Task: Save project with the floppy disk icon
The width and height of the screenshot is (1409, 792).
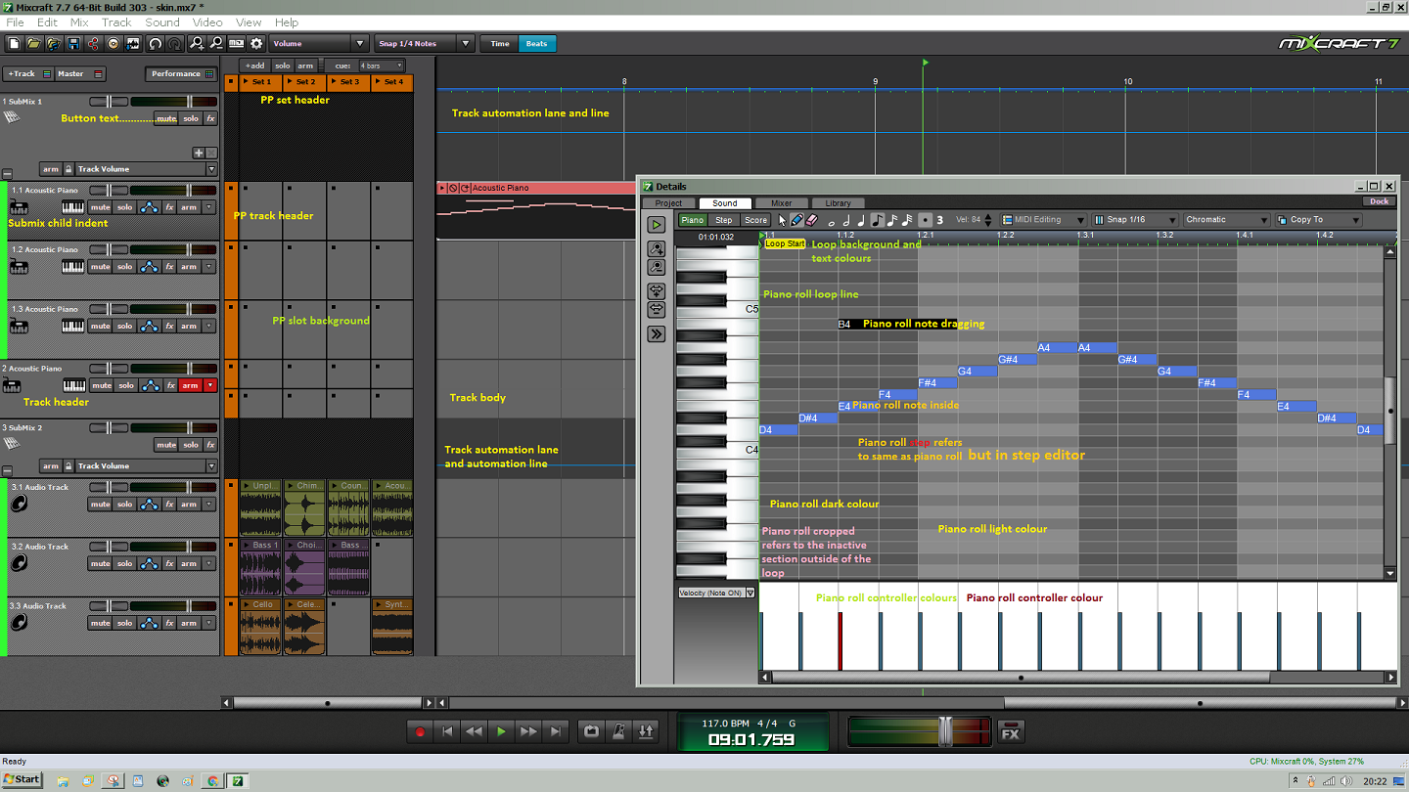Action: click(x=73, y=43)
